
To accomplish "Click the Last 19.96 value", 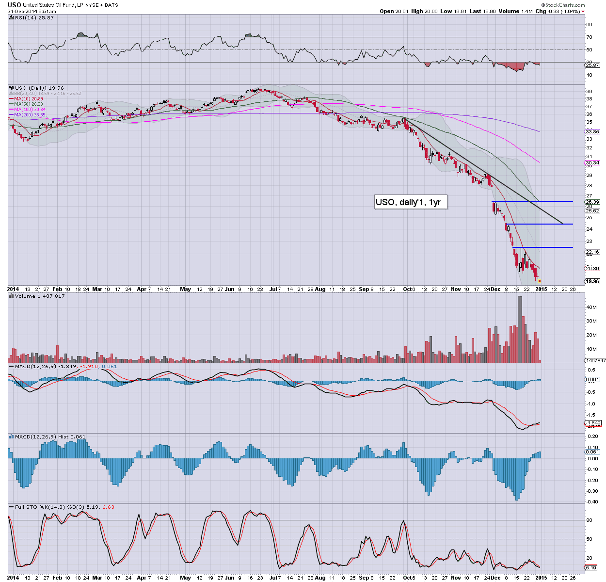I will pyautogui.click(x=482, y=11).
